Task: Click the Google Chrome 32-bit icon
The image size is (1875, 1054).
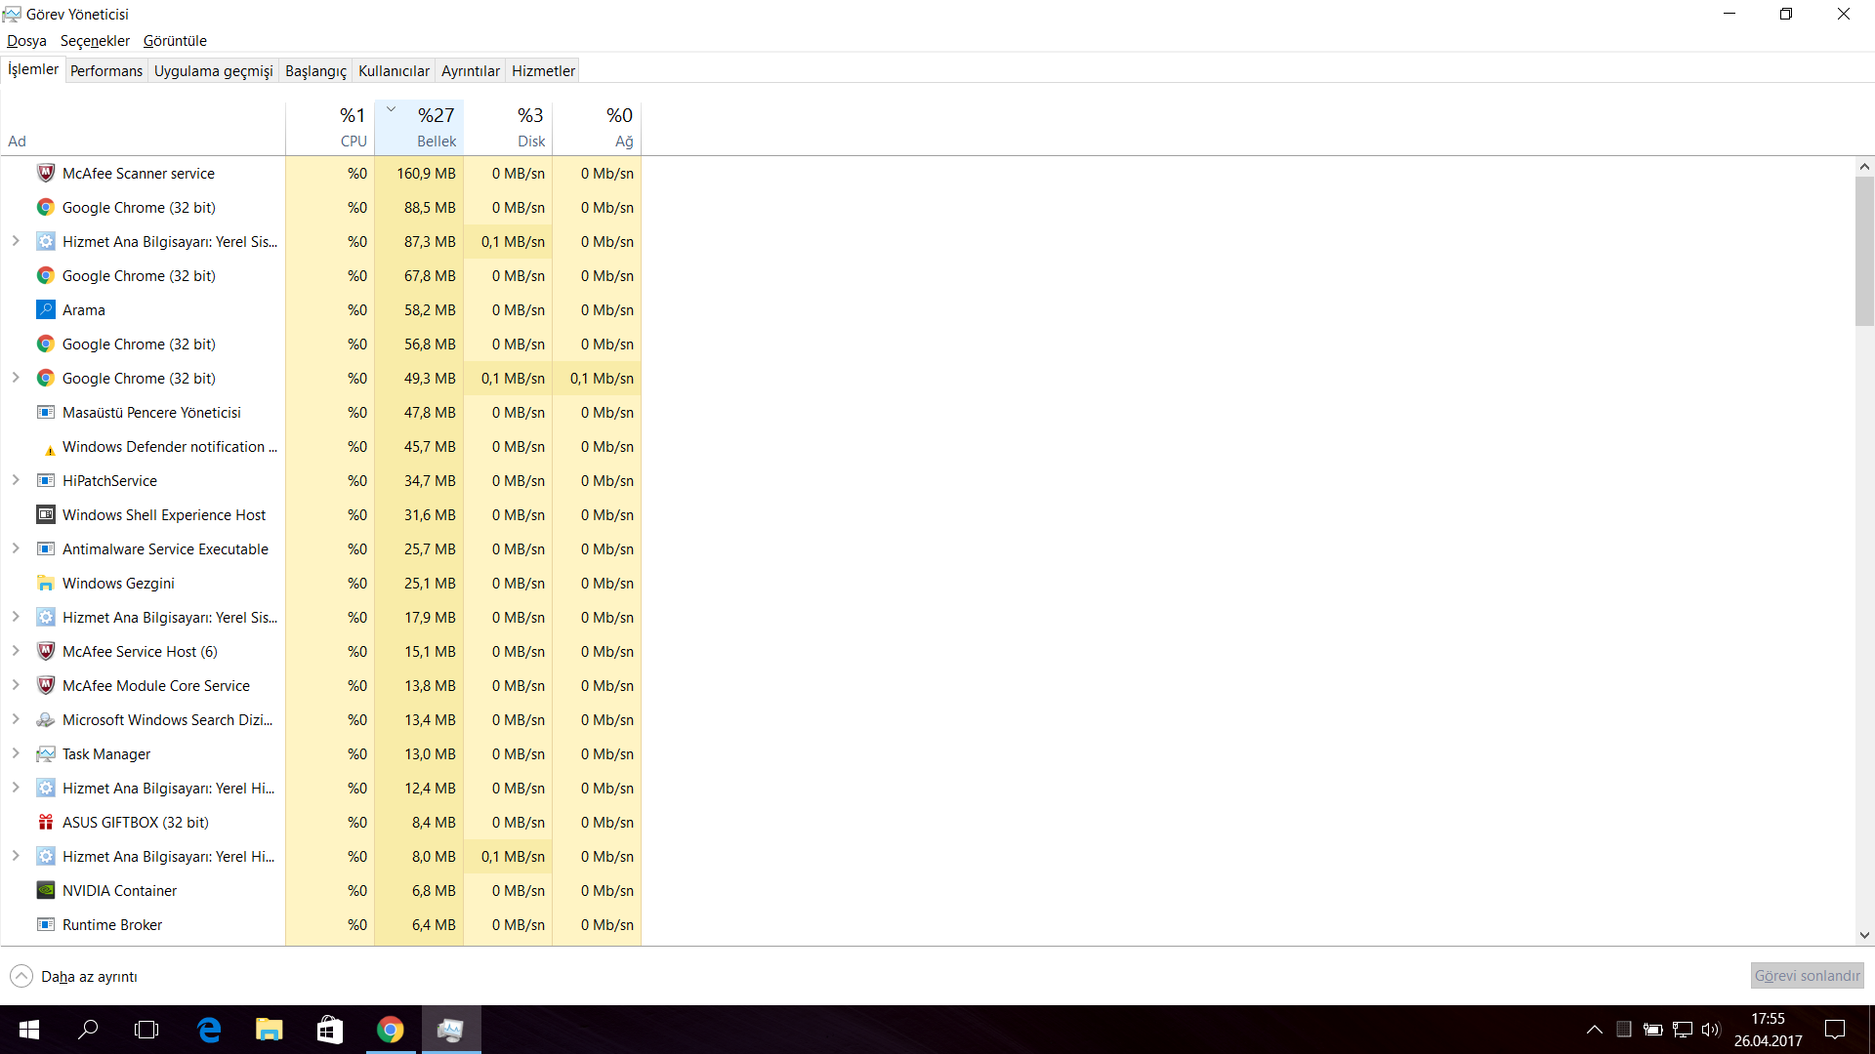Action: (x=46, y=207)
